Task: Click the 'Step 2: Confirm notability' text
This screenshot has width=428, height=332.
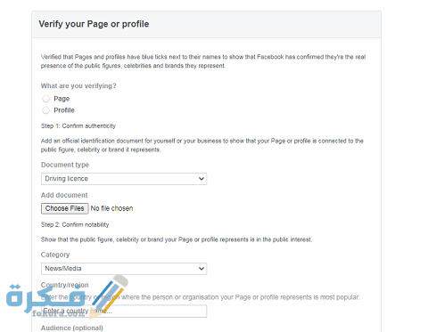Action: [x=75, y=225]
